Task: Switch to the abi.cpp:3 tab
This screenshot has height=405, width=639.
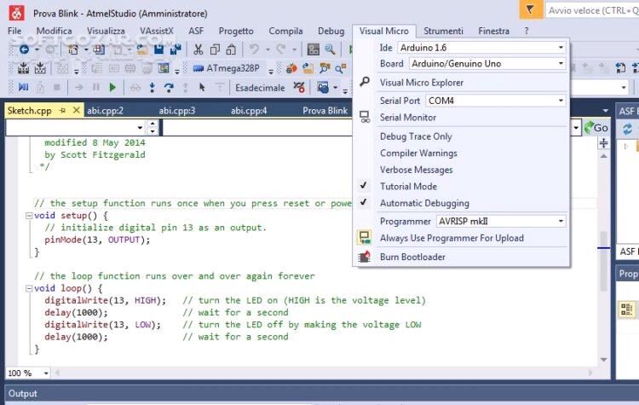Action: coord(176,110)
